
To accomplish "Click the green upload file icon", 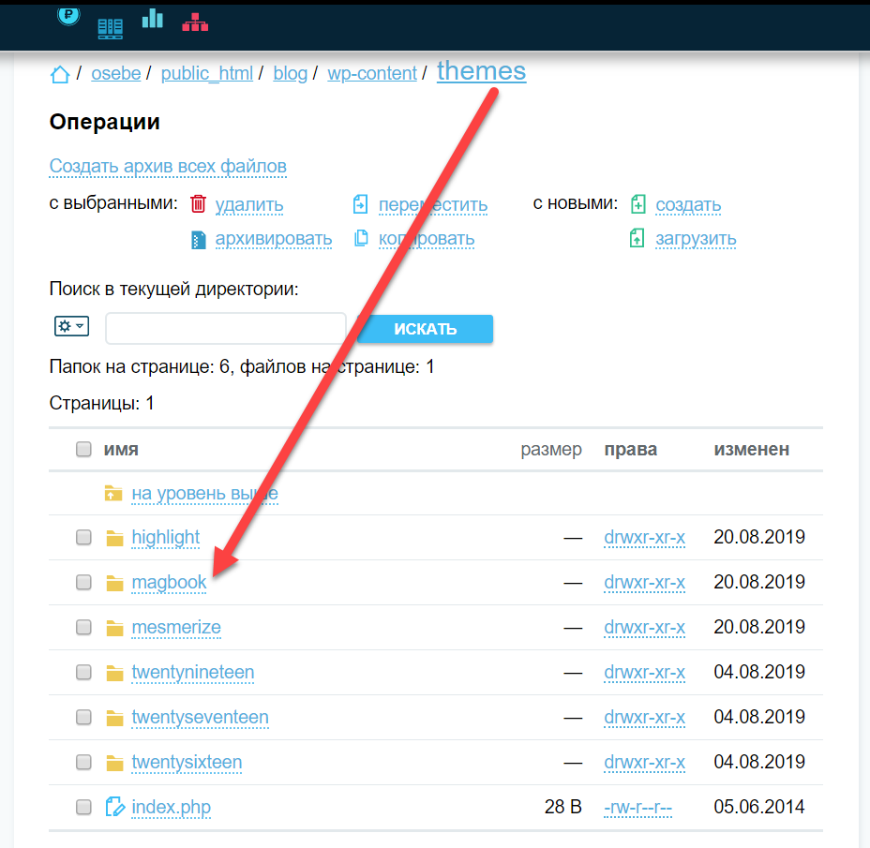I will click(x=638, y=238).
